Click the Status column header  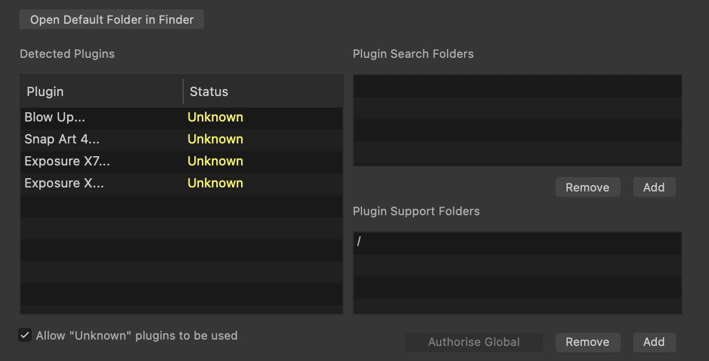[263, 91]
